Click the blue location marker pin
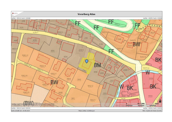Viewport: 172px width, 122px height. coord(87,61)
